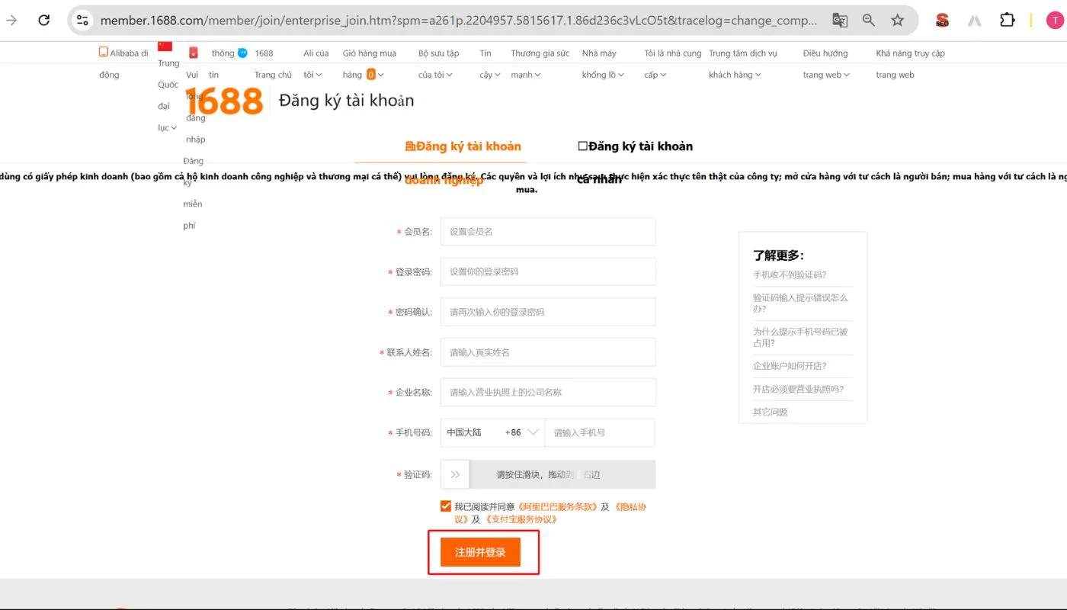Click the red envelope icon in top bar

coord(194,53)
